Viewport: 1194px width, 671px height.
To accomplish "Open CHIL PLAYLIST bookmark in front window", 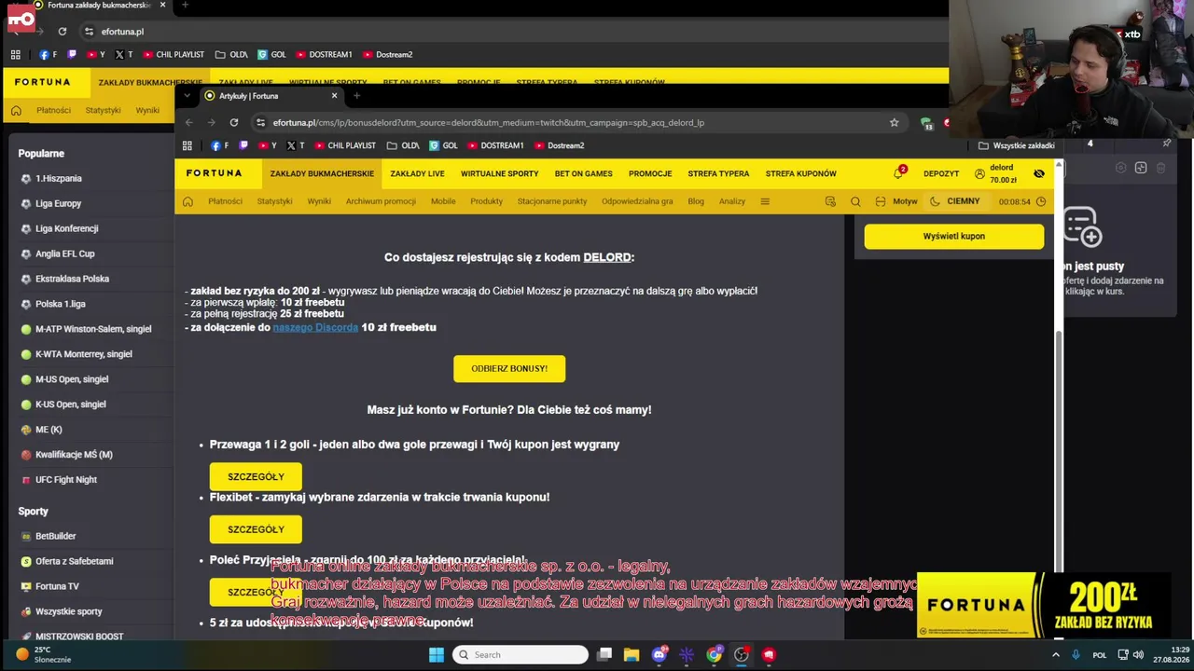I will (x=345, y=145).
